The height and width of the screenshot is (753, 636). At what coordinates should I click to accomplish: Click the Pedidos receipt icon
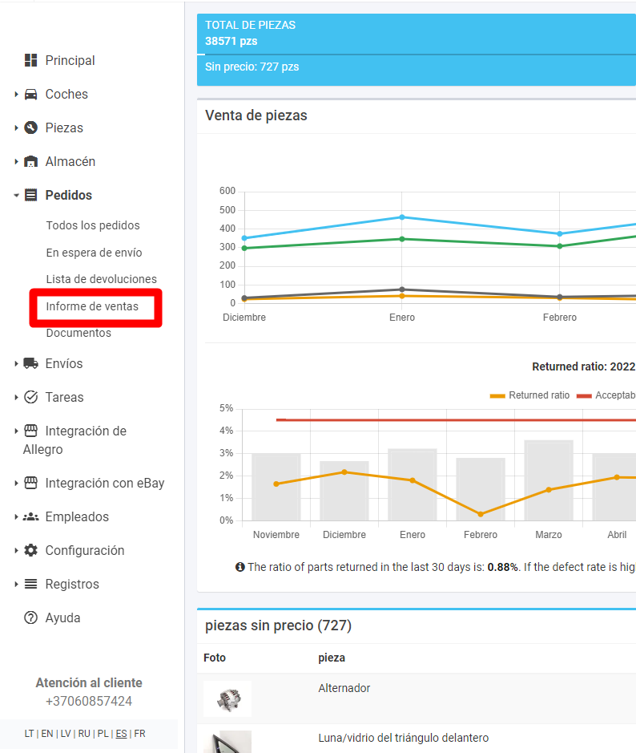point(30,195)
